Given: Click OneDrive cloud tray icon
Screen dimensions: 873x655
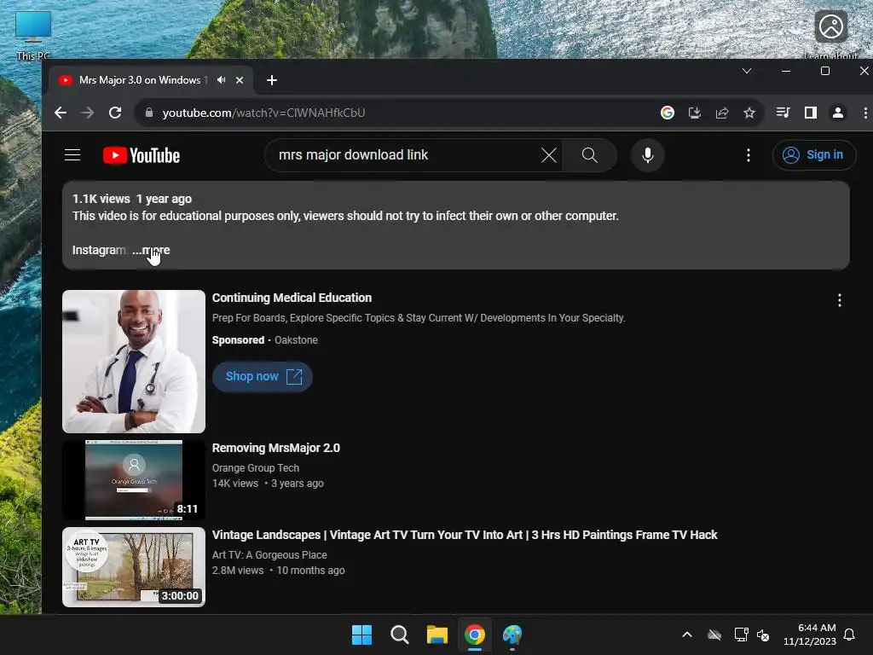Looking at the screenshot, I should point(714,635).
